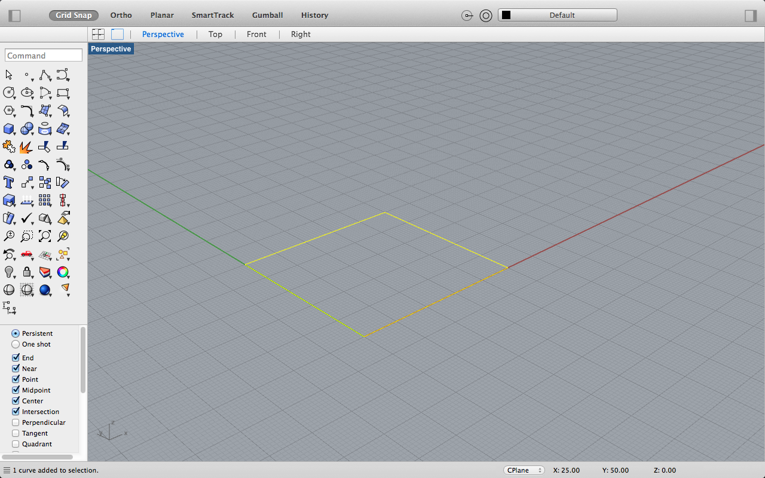Open the Default layer dropdown

(558, 15)
